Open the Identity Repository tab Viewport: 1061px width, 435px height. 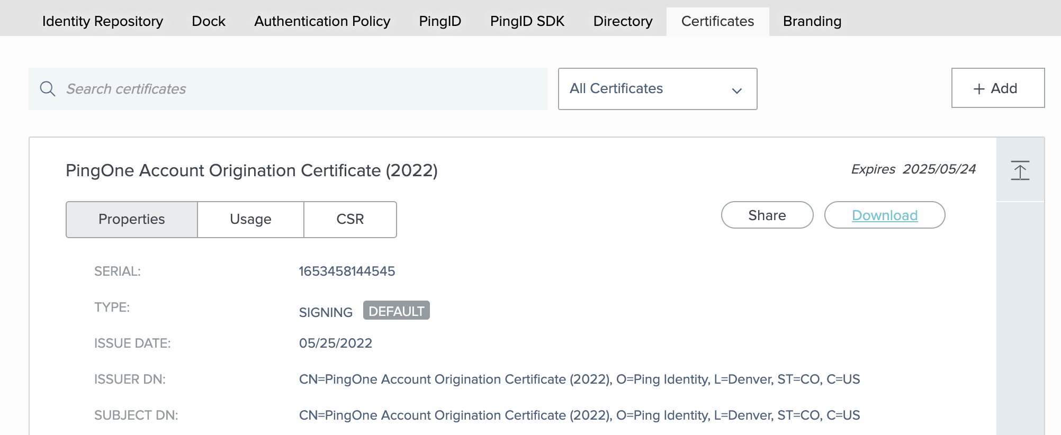[103, 21]
